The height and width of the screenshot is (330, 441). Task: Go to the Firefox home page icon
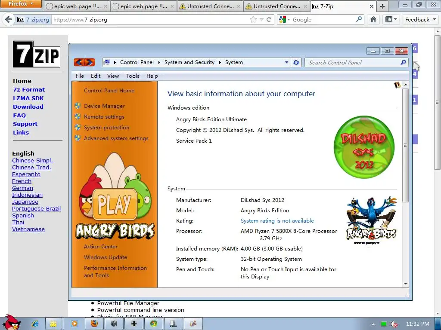coord(373,19)
